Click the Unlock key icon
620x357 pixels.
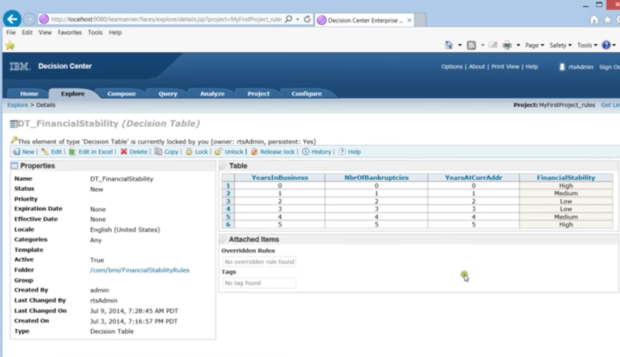(x=218, y=152)
